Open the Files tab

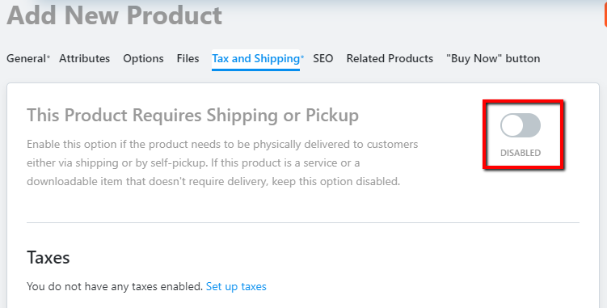coord(188,58)
